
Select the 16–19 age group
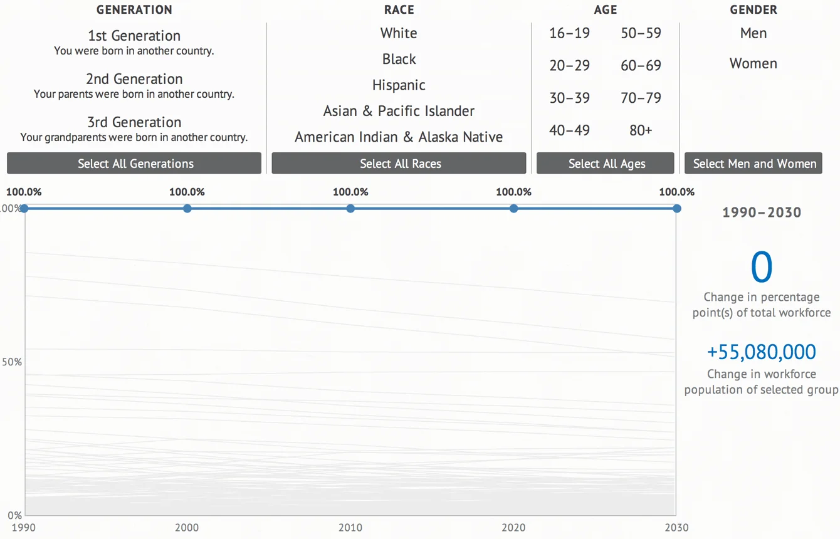point(569,33)
